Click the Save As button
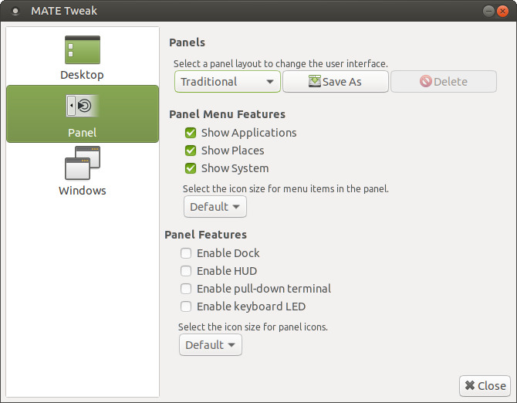This screenshot has height=403, width=517. (x=336, y=82)
